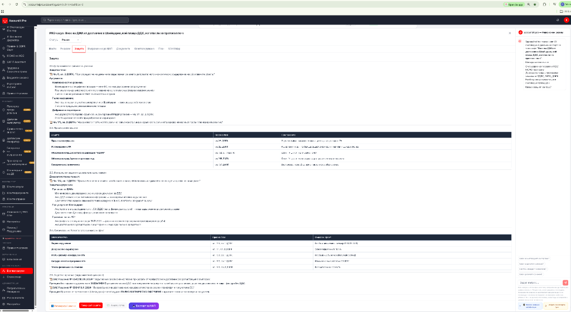Switch to the 'Факти' tab
The image size is (571, 312).
53,48
